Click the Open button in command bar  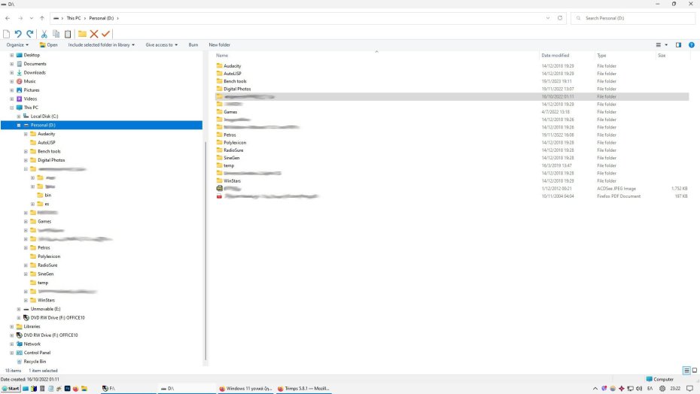(x=49, y=45)
